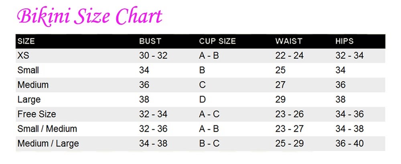Click the Bikini Size Chart title

pos(89,16)
